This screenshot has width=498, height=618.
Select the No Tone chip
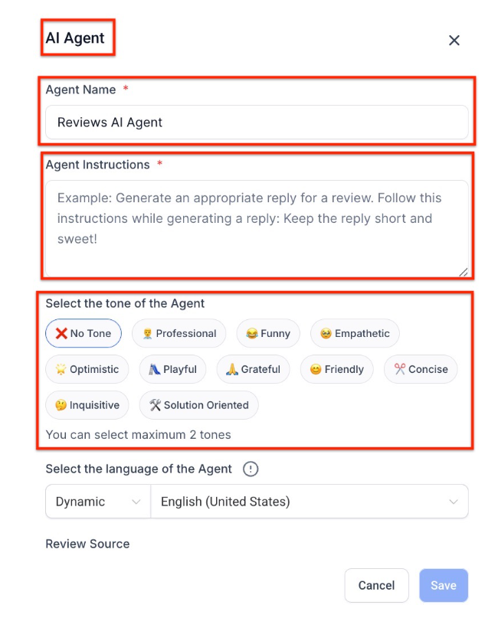point(84,334)
